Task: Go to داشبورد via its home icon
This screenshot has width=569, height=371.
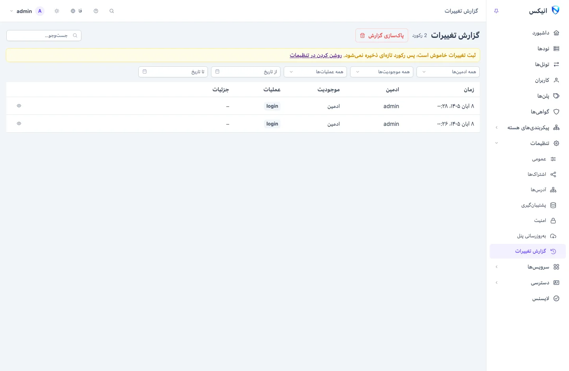Action: (x=556, y=33)
